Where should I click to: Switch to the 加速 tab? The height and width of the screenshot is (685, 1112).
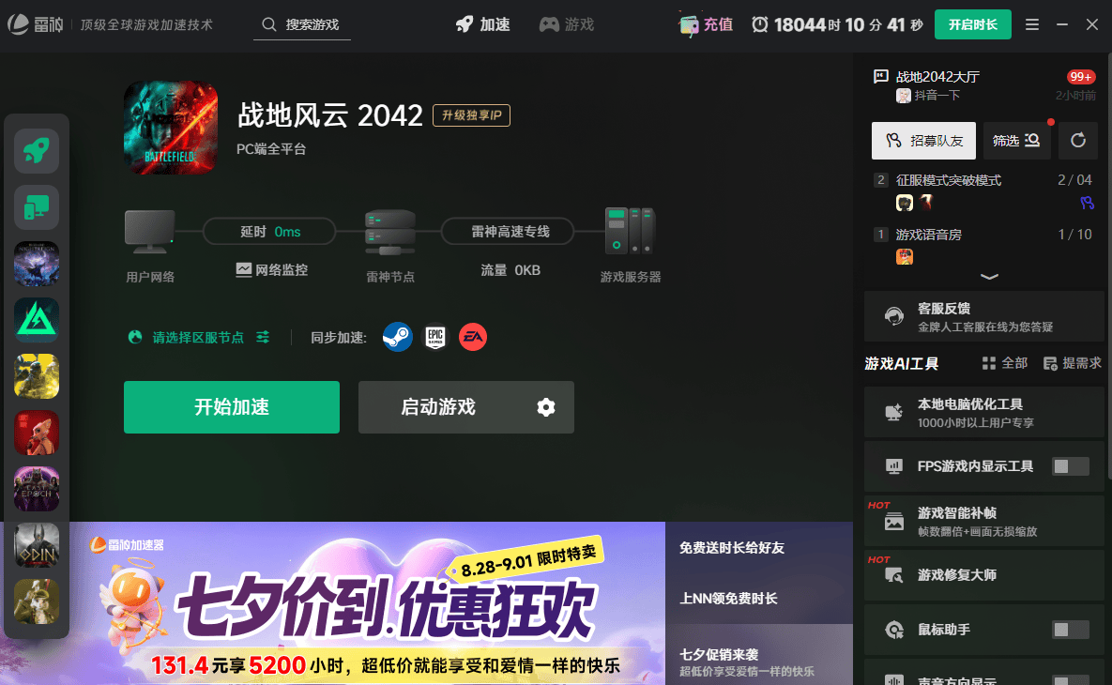pyautogui.click(x=483, y=24)
